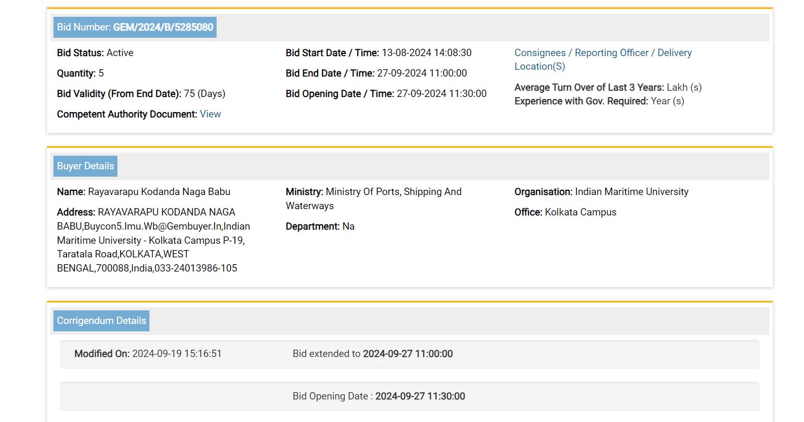Open the Competent Authority Document View link
804x422 pixels.
pyautogui.click(x=210, y=114)
